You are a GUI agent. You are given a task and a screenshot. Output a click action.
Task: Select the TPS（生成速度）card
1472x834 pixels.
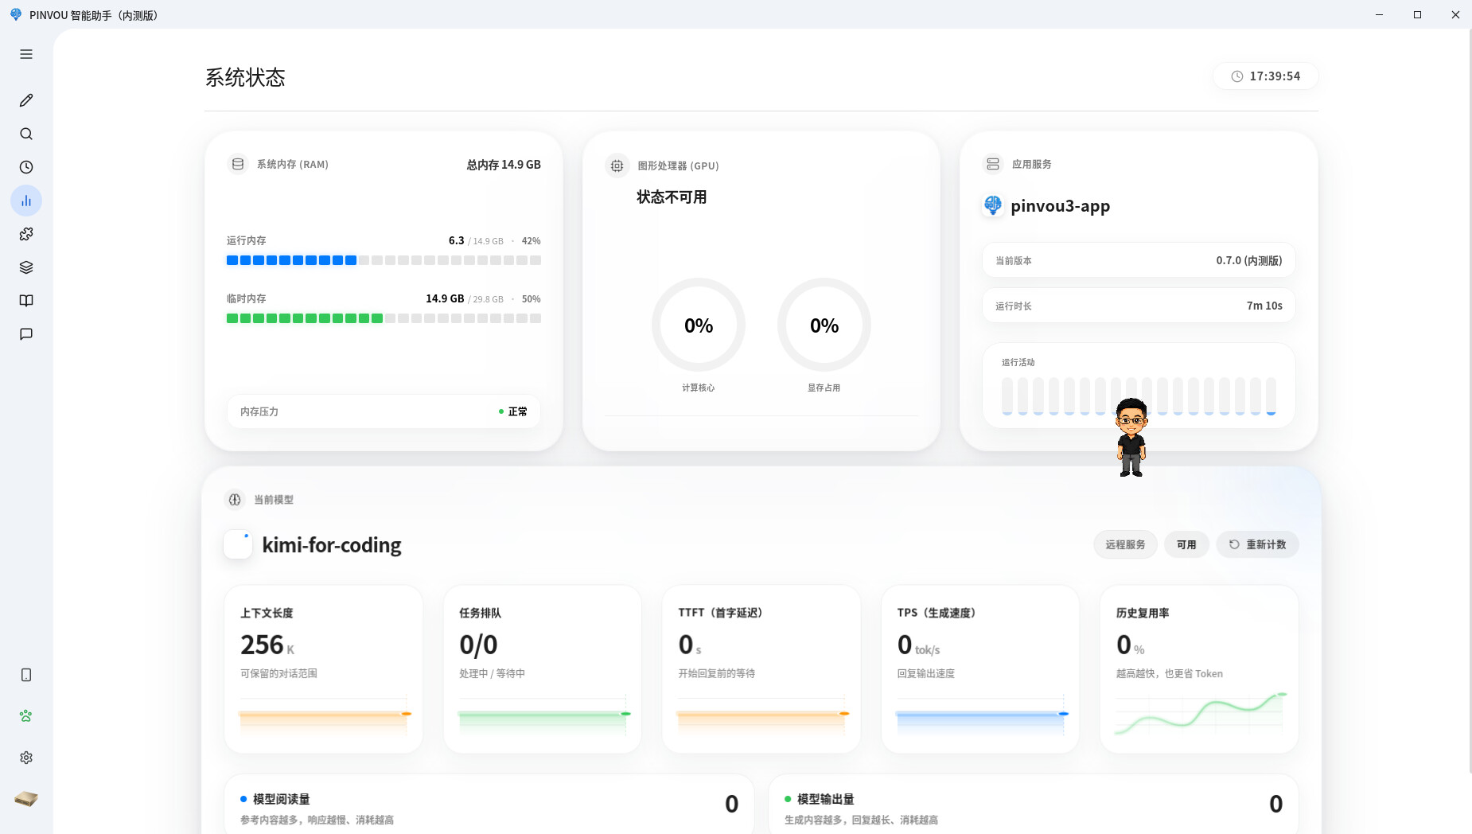click(x=980, y=669)
